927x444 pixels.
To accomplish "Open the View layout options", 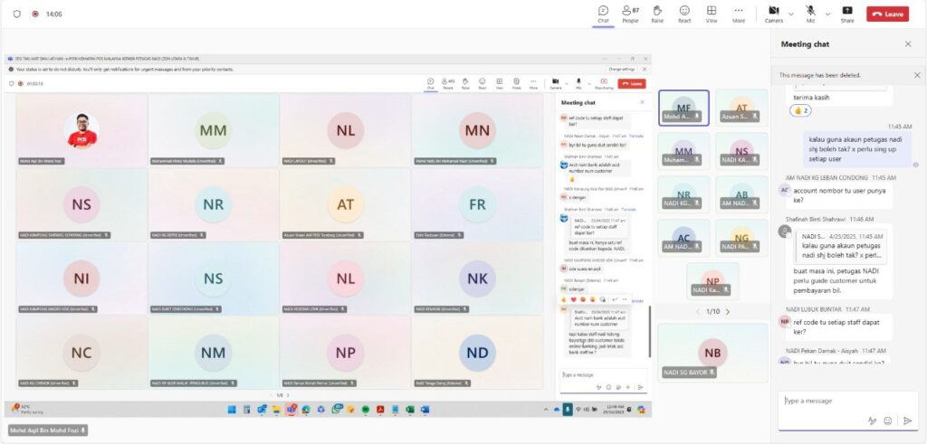I will [x=712, y=13].
